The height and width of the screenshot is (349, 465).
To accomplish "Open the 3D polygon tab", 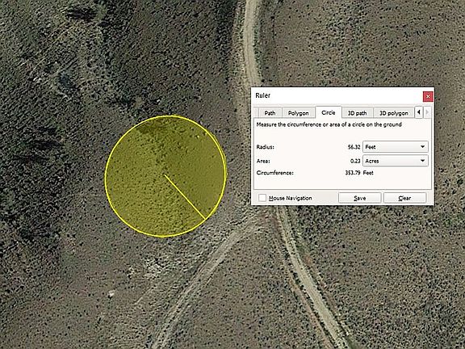I will 394,113.
